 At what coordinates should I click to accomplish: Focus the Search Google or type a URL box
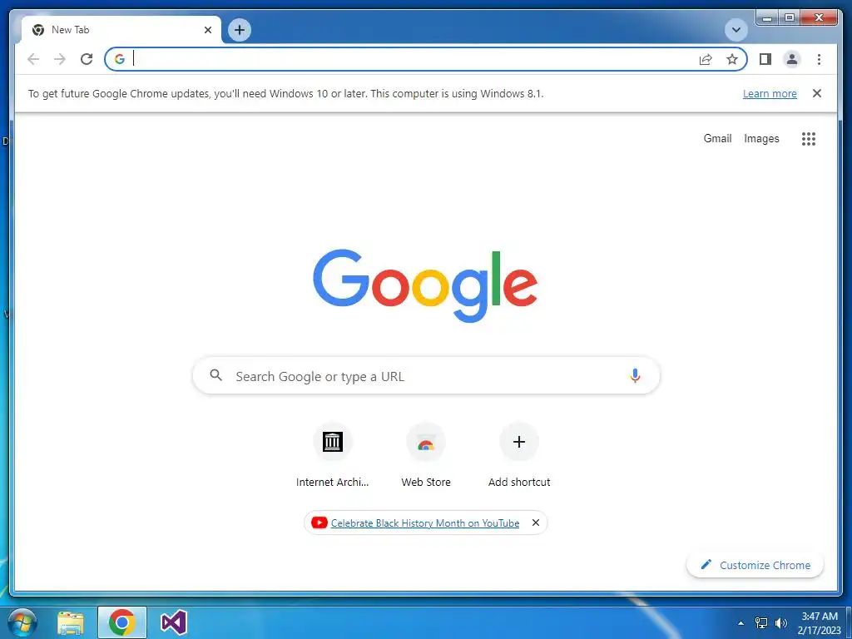(426, 375)
